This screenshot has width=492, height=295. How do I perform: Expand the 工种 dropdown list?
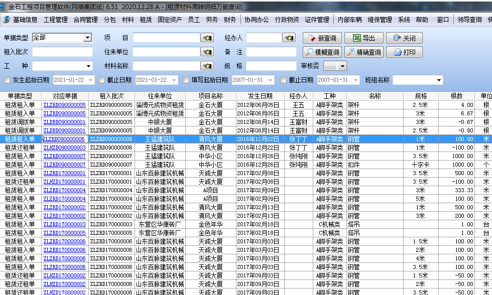[88, 65]
